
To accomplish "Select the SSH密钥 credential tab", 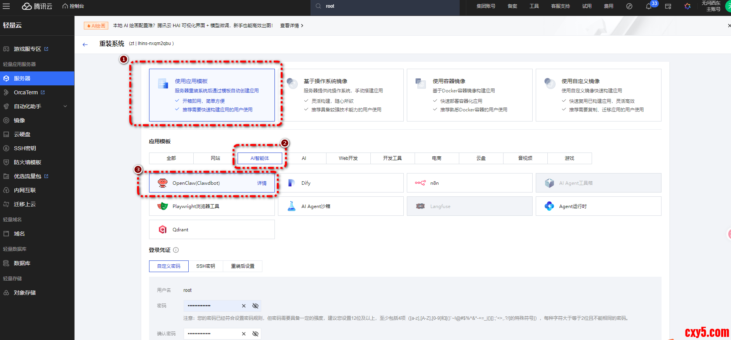I will [205, 266].
